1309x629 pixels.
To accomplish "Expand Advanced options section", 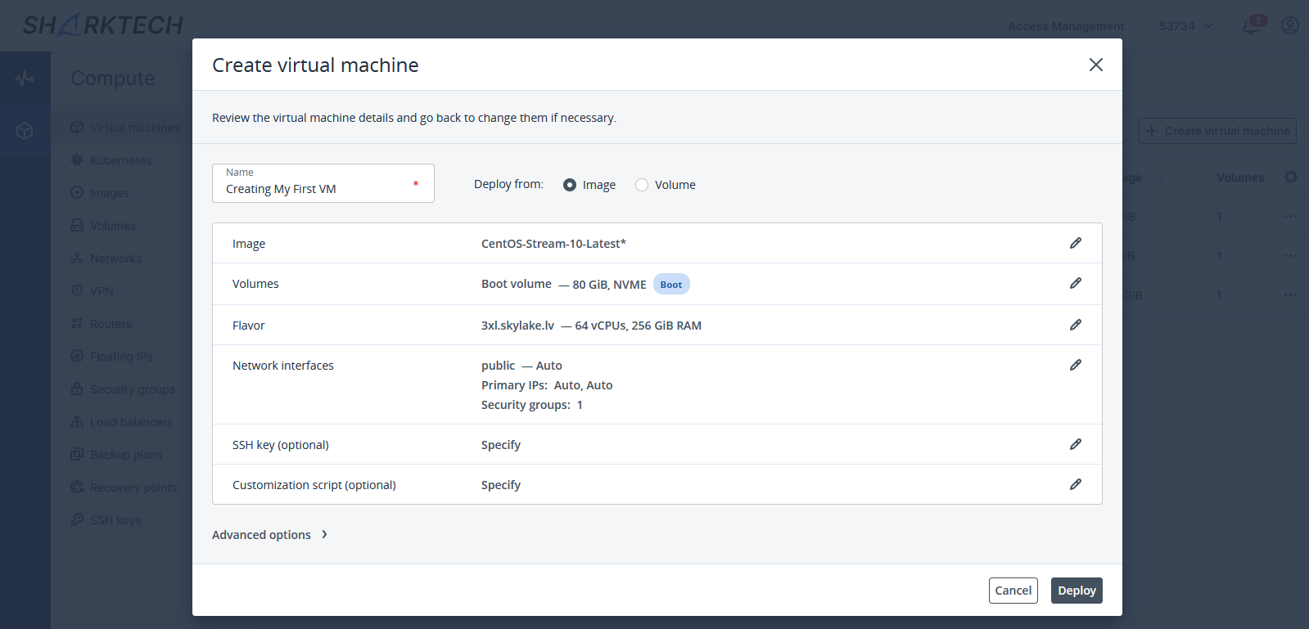I will [269, 535].
